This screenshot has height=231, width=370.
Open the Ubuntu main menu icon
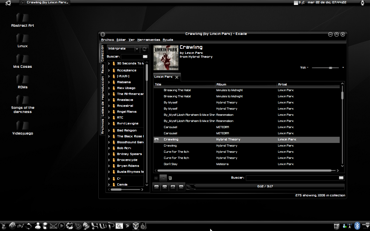click(x=8, y=3)
